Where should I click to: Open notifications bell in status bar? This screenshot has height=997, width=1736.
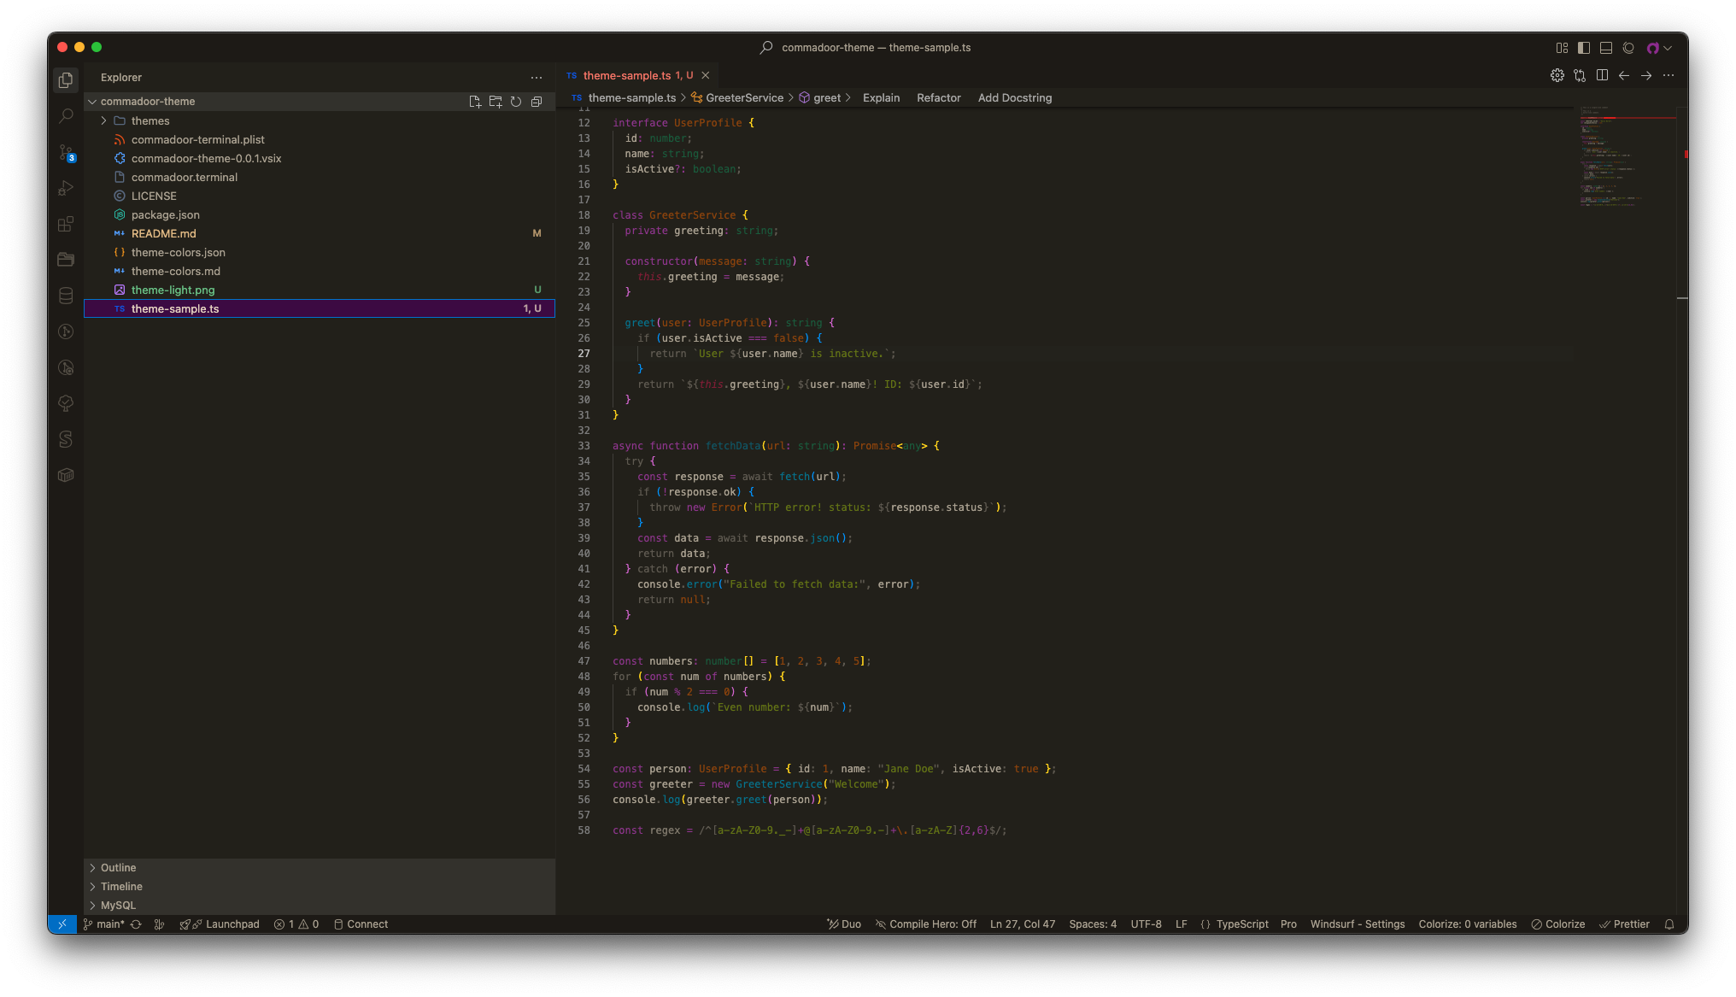pyautogui.click(x=1669, y=924)
